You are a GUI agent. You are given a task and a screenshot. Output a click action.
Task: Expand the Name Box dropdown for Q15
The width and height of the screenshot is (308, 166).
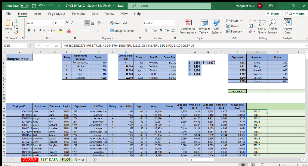pyautogui.click(x=25, y=45)
